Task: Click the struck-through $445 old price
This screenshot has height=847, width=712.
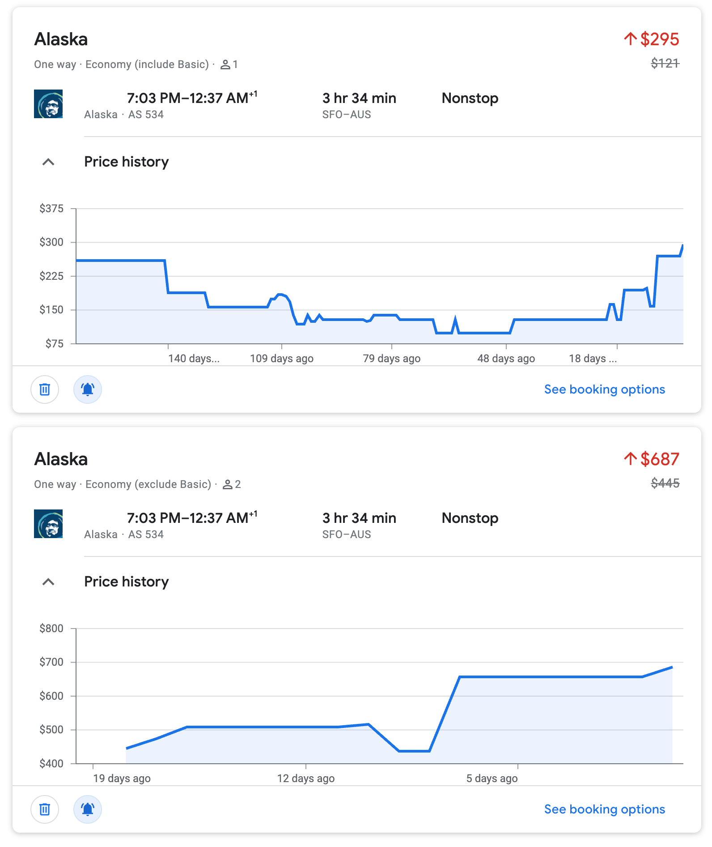Action: (665, 483)
